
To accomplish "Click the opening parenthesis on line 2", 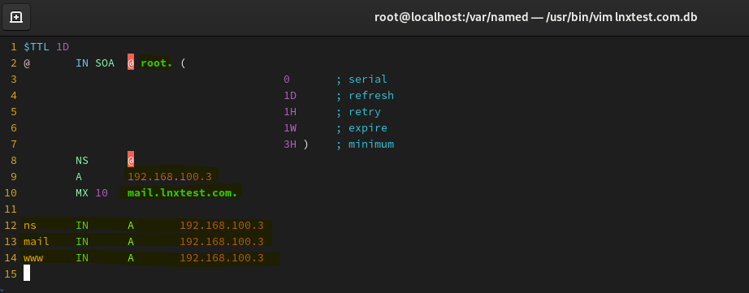I will [183, 63].
